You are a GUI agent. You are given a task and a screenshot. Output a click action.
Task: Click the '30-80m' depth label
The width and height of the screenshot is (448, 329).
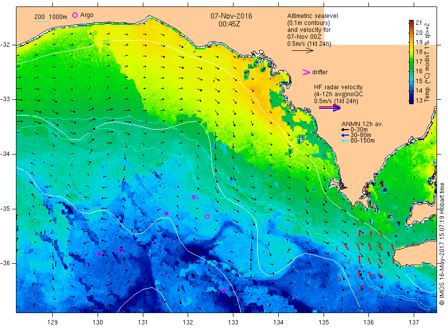click(360, 135)
